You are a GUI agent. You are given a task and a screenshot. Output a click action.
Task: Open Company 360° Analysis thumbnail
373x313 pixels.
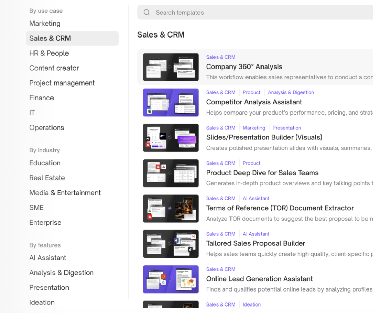coord(170,67)
